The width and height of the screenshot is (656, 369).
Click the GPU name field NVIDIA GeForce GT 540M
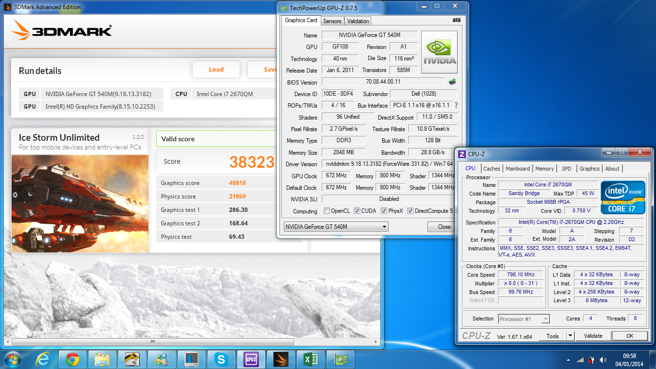[369, 35]
